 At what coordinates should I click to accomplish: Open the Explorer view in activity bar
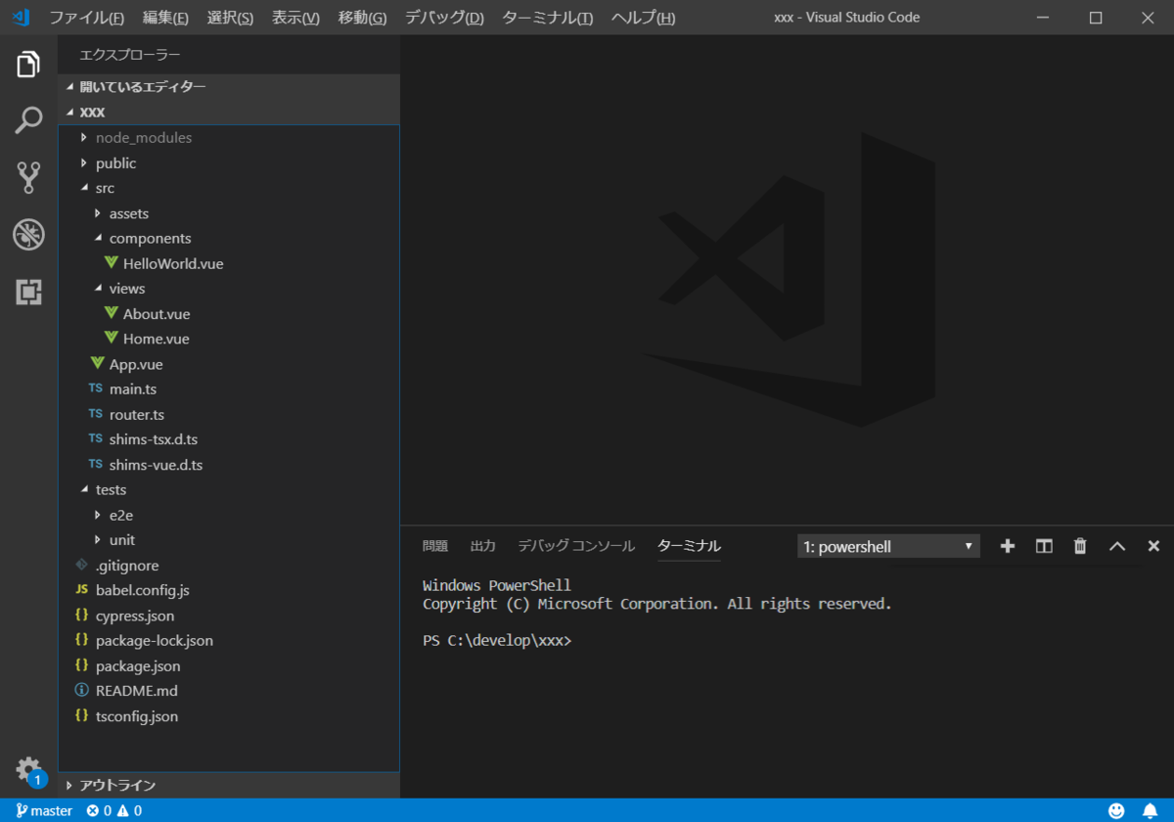pos(28,65)
